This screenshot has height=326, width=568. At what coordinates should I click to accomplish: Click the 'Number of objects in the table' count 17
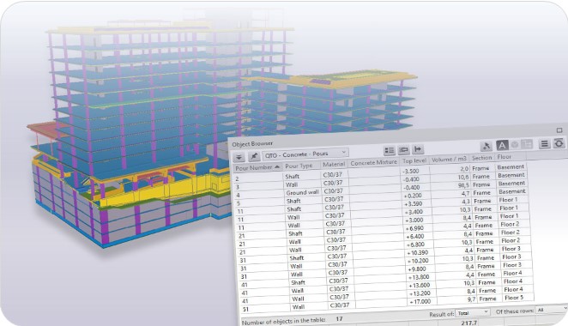(x=339, y=319)
